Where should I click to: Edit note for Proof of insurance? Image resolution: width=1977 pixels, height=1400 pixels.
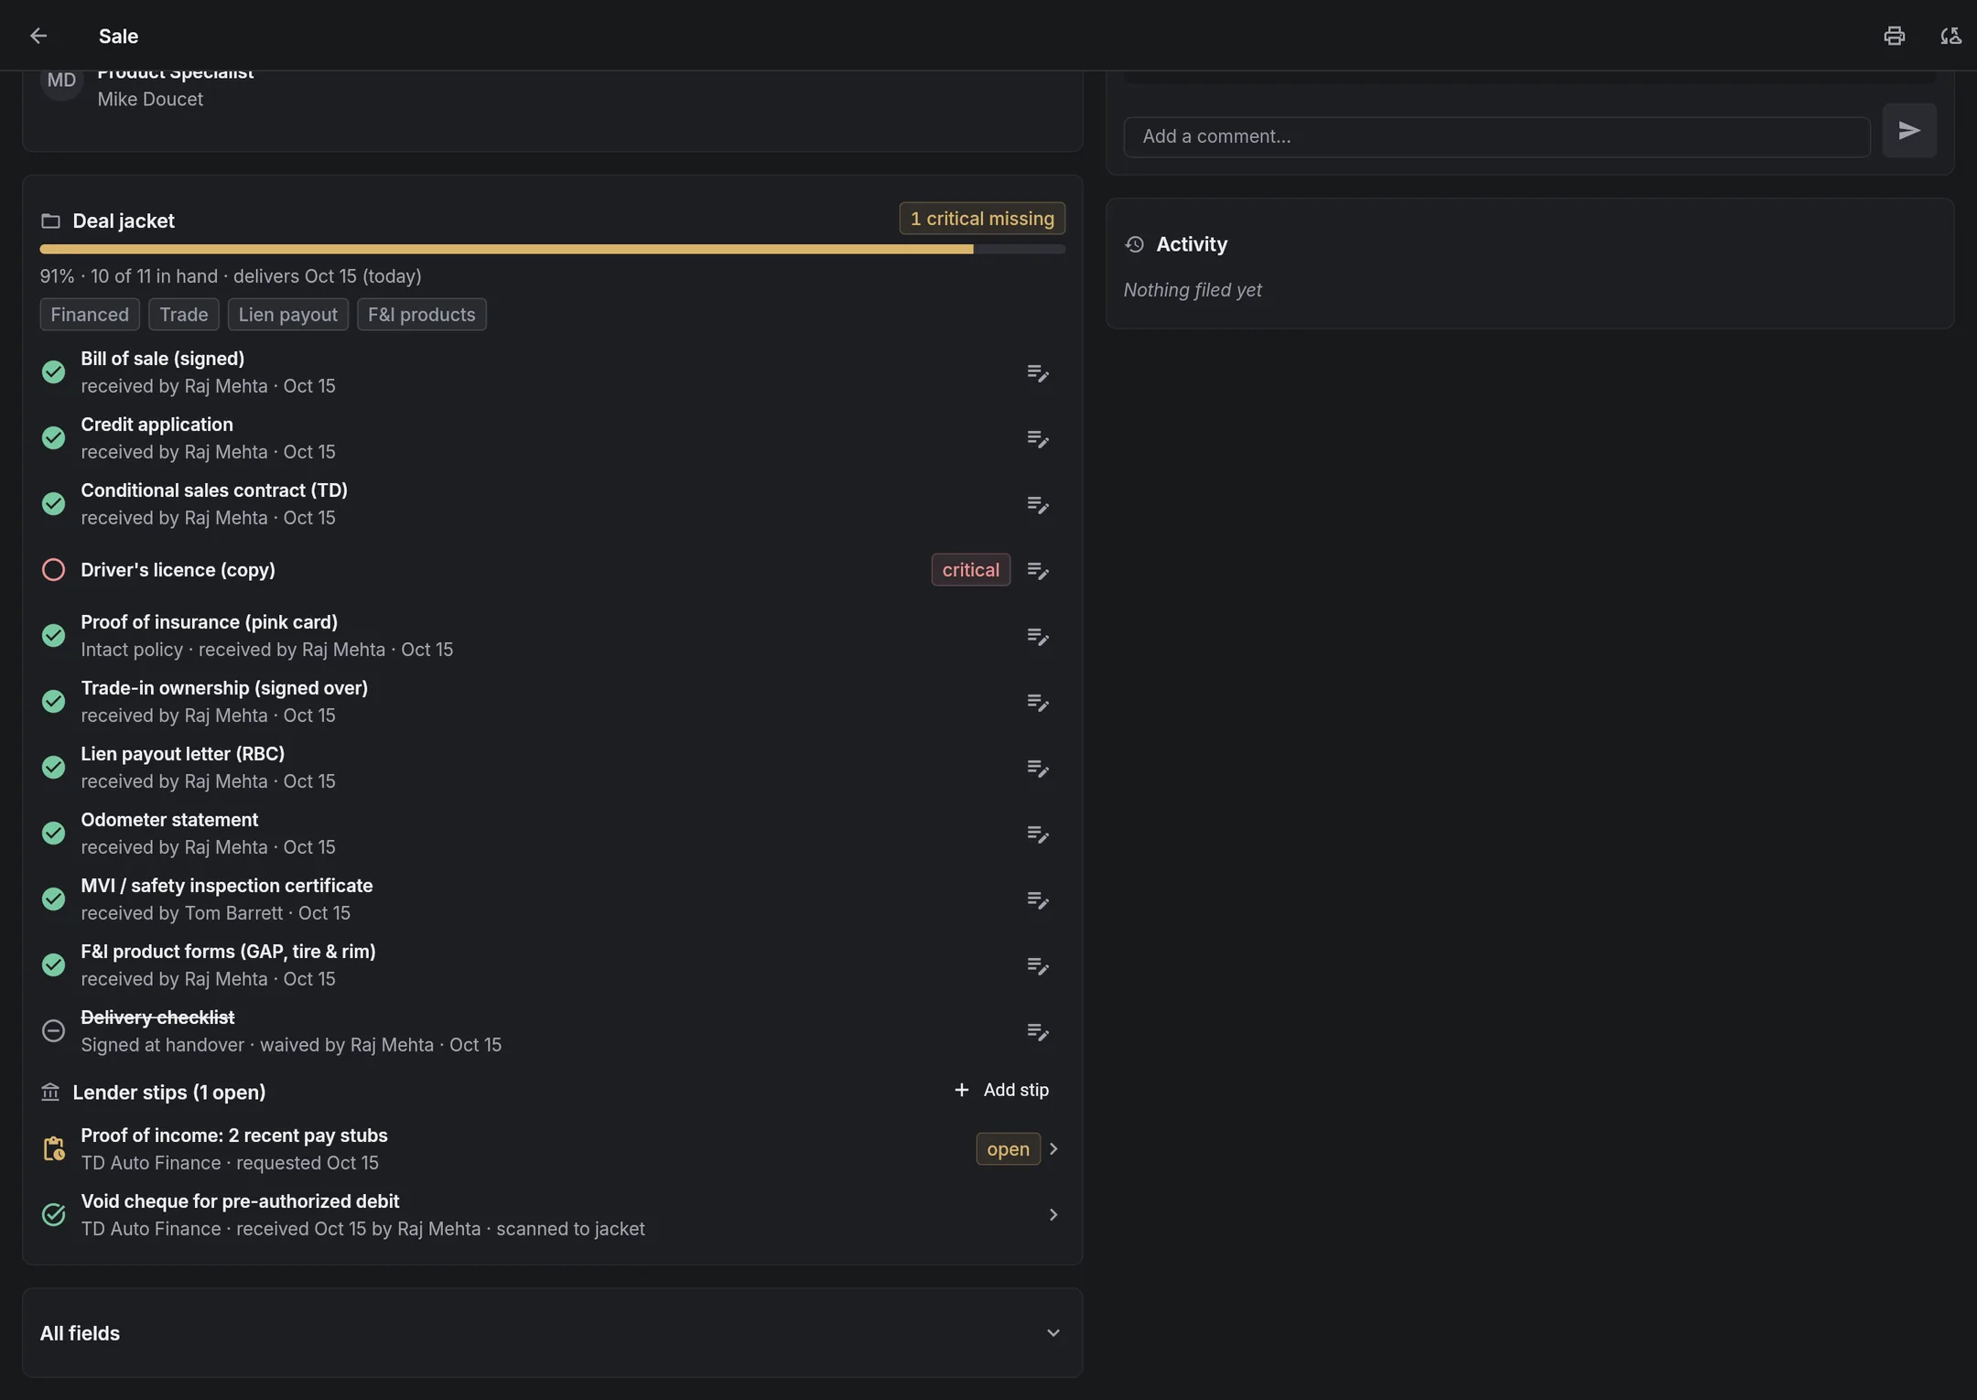(1037, 636)
